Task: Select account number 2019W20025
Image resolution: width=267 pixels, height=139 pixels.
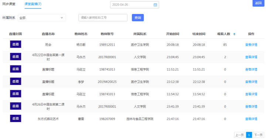Action: [x=107, y=82]
